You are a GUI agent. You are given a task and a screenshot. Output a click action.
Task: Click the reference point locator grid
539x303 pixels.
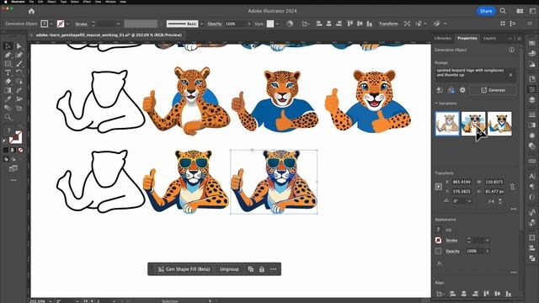[438, 187]
